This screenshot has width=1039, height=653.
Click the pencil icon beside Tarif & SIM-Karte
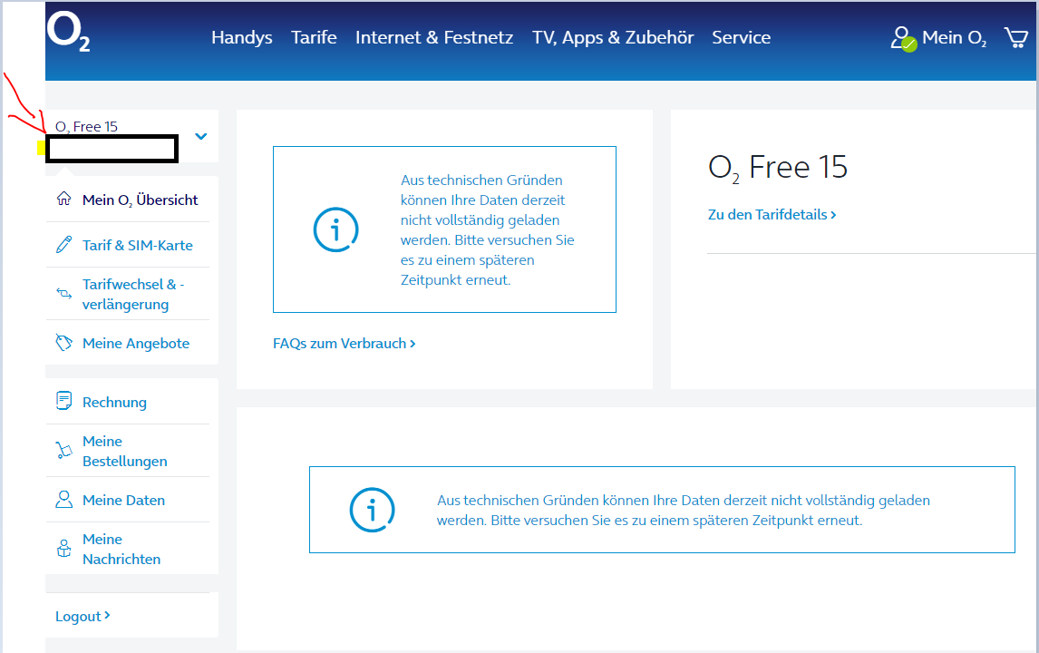[63, 245]
